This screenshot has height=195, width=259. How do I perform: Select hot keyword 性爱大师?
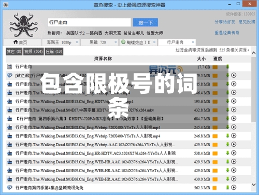pyautogui.click(x=155, y=33)
